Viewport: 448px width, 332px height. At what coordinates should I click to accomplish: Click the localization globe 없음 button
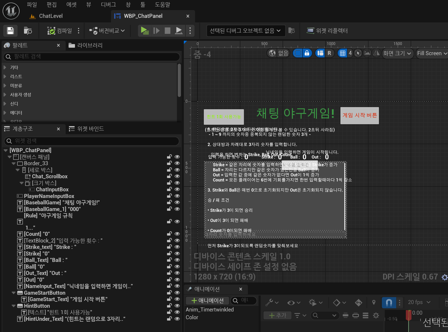pyautogui.click(x=278, y=53)
